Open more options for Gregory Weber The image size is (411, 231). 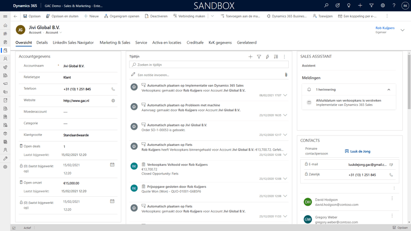tap(392, 215)
